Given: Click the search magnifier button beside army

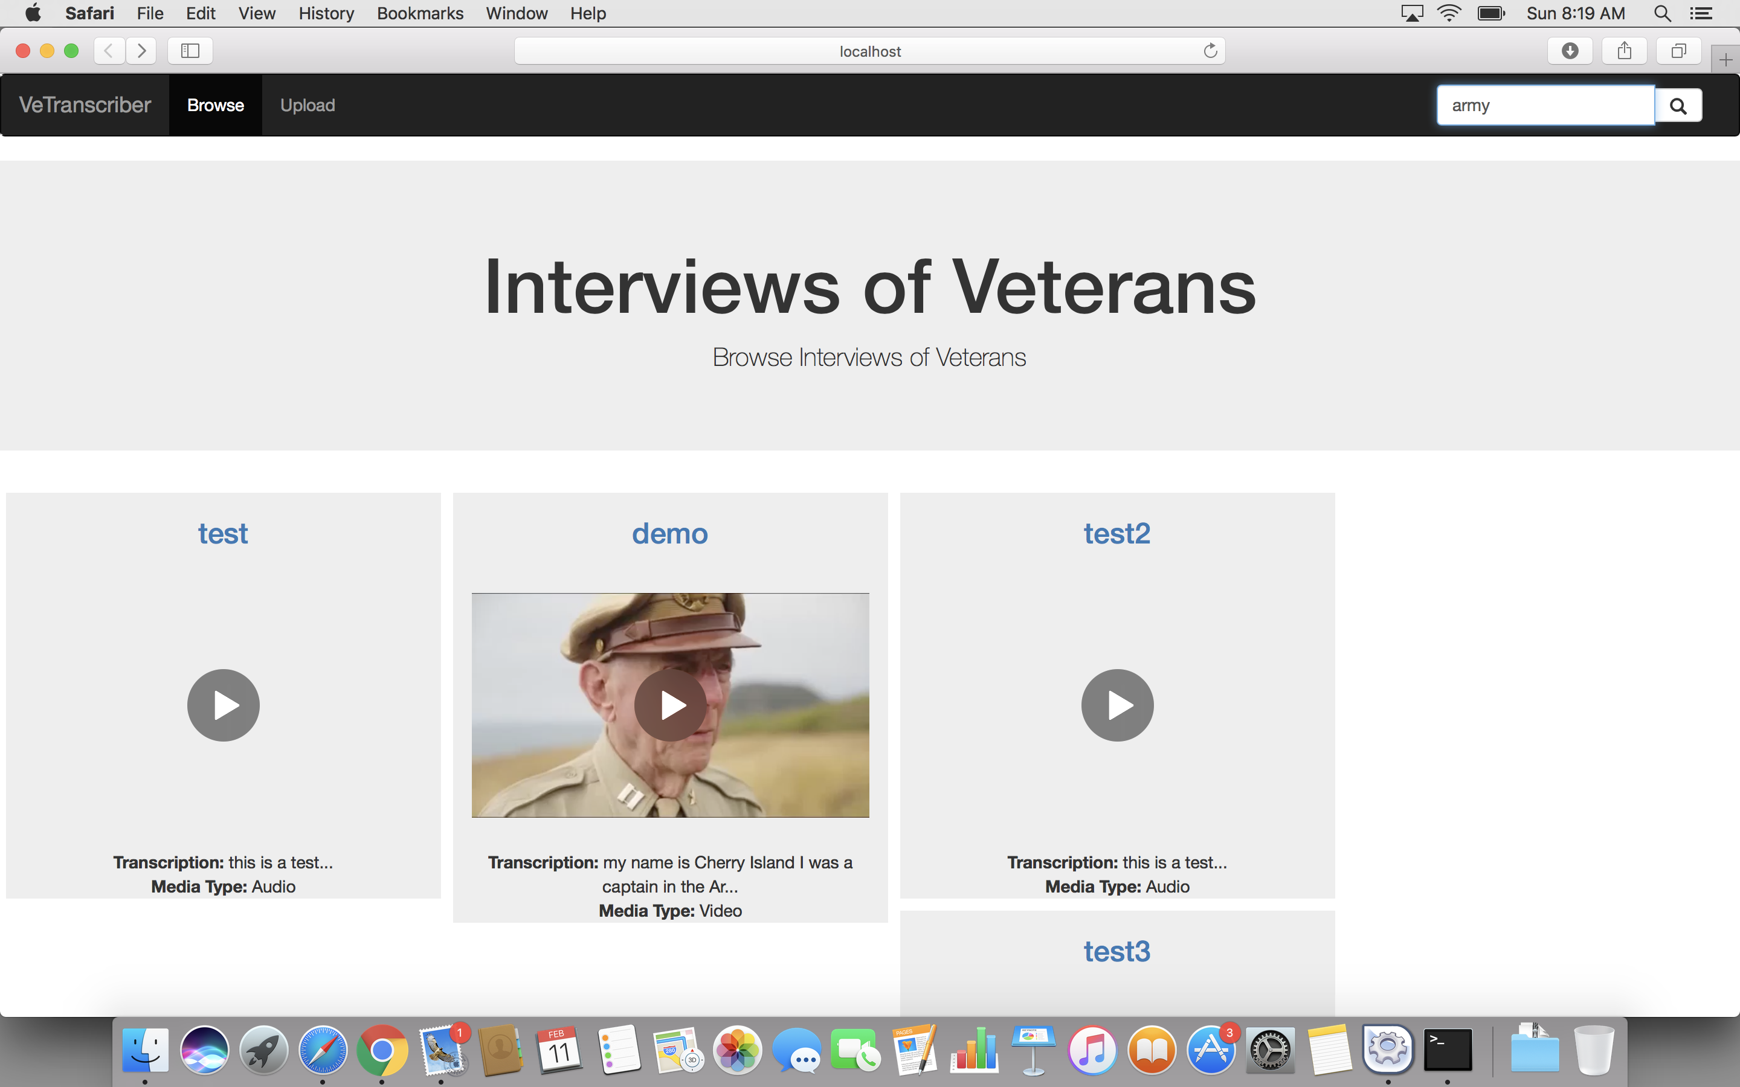Looking at the screenshot, I should tap(1677, 106).
